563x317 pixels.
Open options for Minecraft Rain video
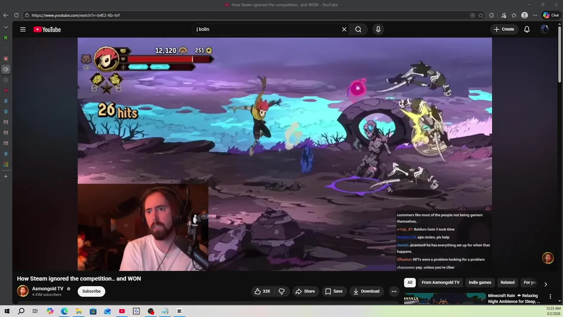pos(550,297)
